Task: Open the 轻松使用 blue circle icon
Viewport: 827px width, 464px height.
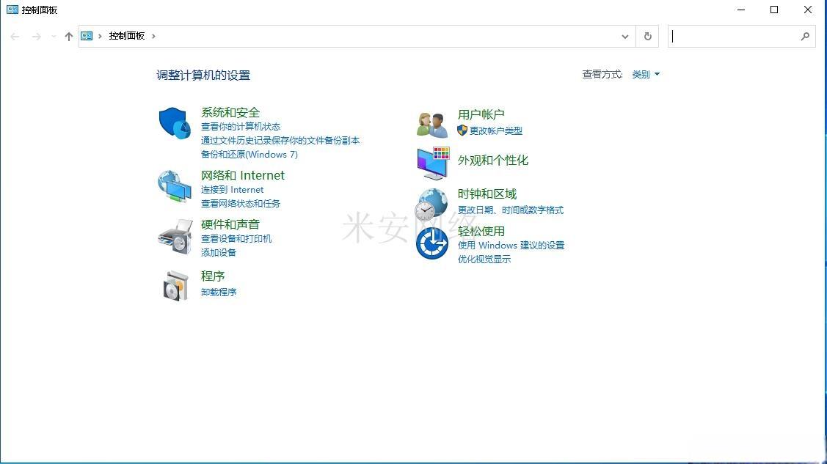Action: [432, 243]
